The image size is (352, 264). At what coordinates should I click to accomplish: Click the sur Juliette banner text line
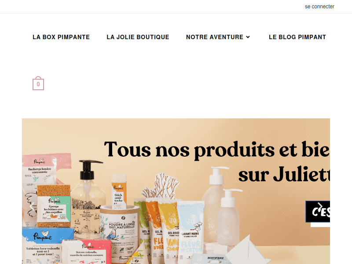click(x=284, y=174)
